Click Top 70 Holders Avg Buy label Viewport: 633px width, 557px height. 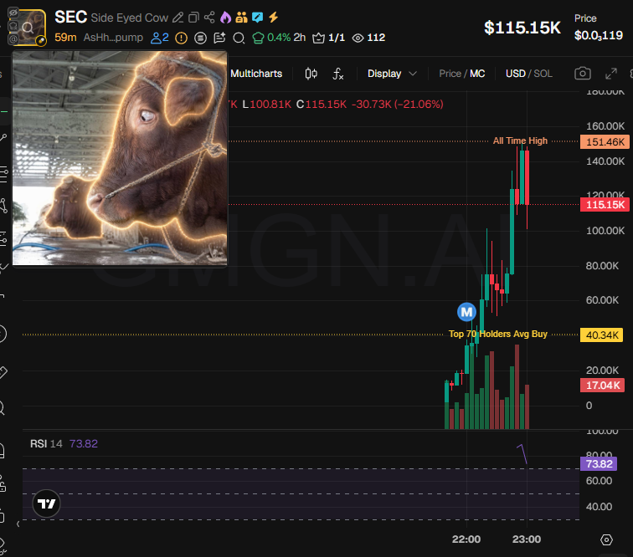point(497,334)
